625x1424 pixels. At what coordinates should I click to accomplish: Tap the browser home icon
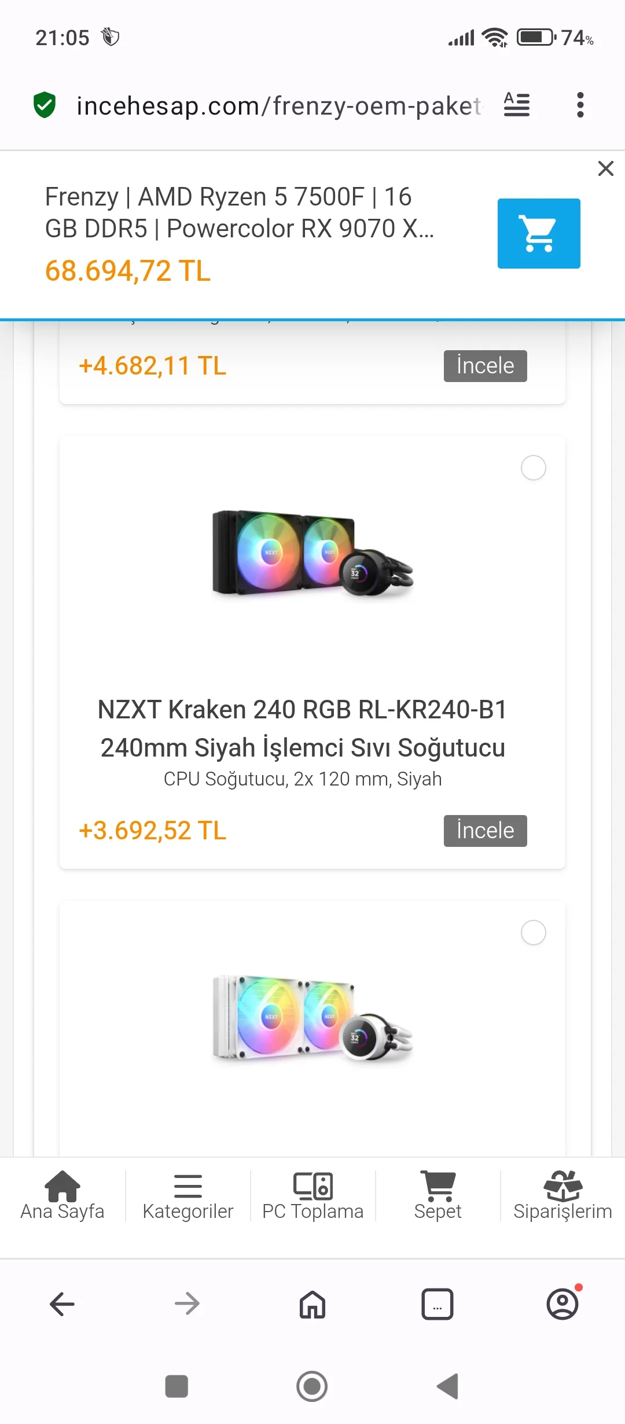tap(312, 1304)
